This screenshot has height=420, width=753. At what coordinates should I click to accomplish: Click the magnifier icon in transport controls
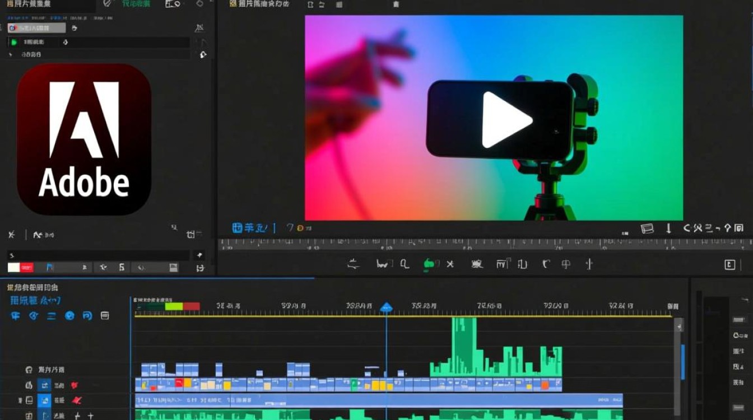pyautogui.click(x=405, y=264)
